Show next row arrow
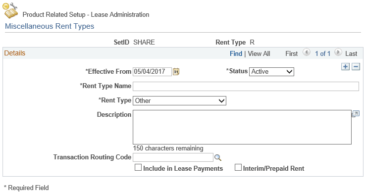Screen dimensions: 365x194 (338, 52)
